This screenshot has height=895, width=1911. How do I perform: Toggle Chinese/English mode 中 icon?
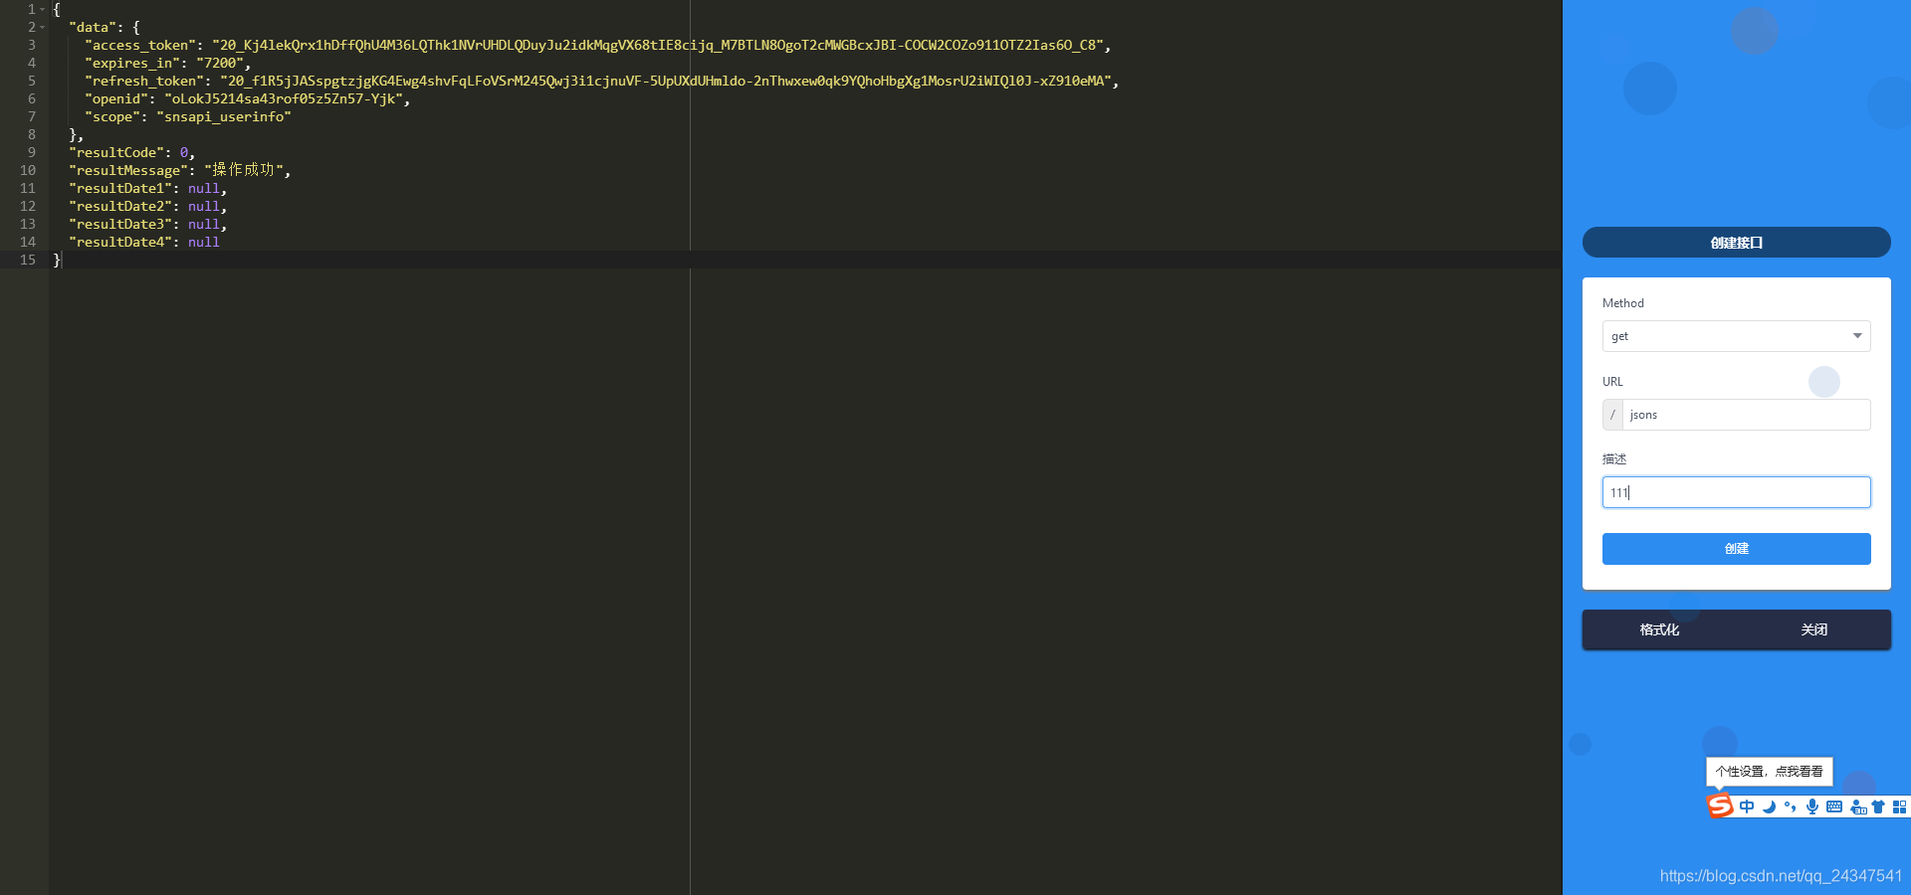coord(1747,806)
